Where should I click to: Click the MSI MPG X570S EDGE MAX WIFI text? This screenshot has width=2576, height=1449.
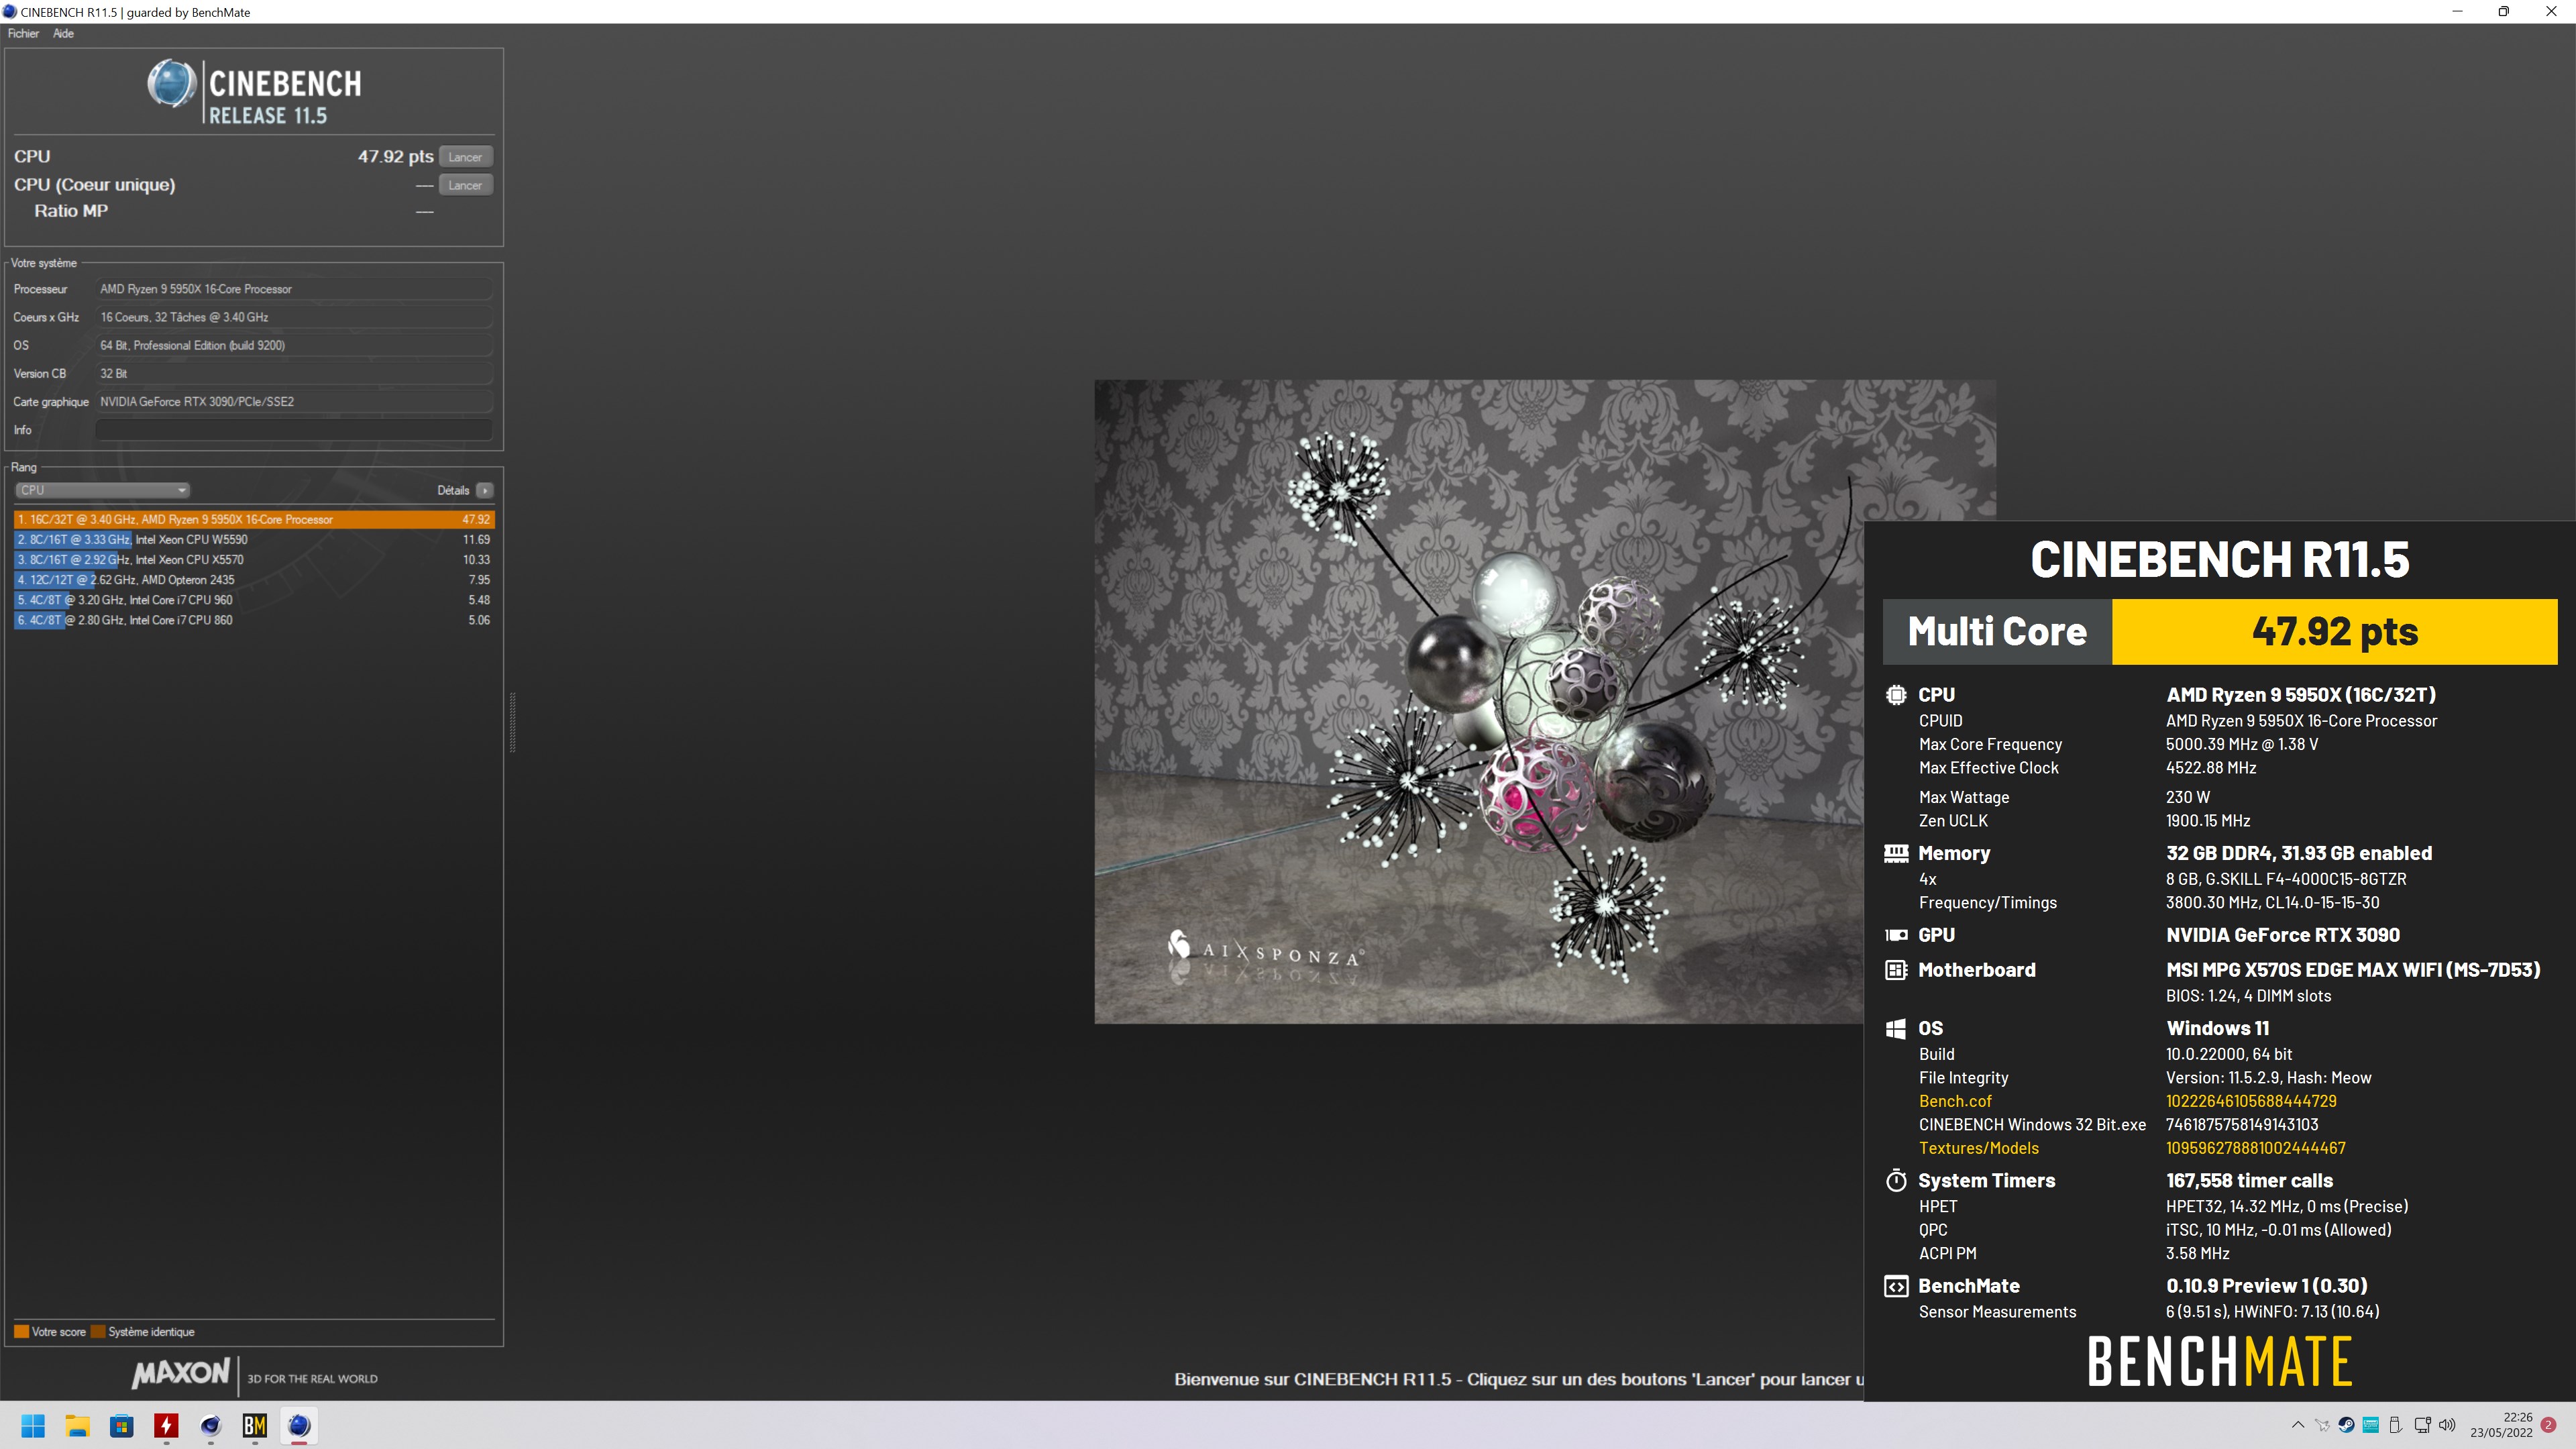coord(2352,970)
